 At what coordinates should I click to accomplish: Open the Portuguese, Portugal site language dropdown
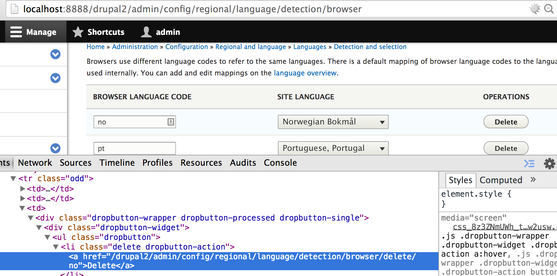(x=333, y=148)
